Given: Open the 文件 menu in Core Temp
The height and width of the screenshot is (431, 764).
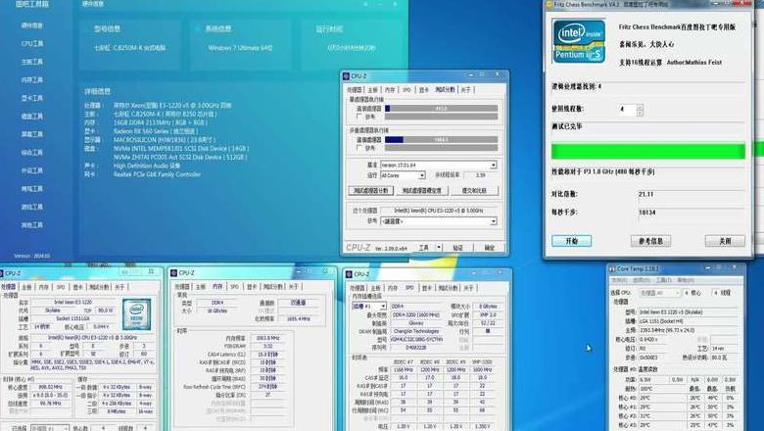Looking at the screenshot, I should [x=619, y=280].
